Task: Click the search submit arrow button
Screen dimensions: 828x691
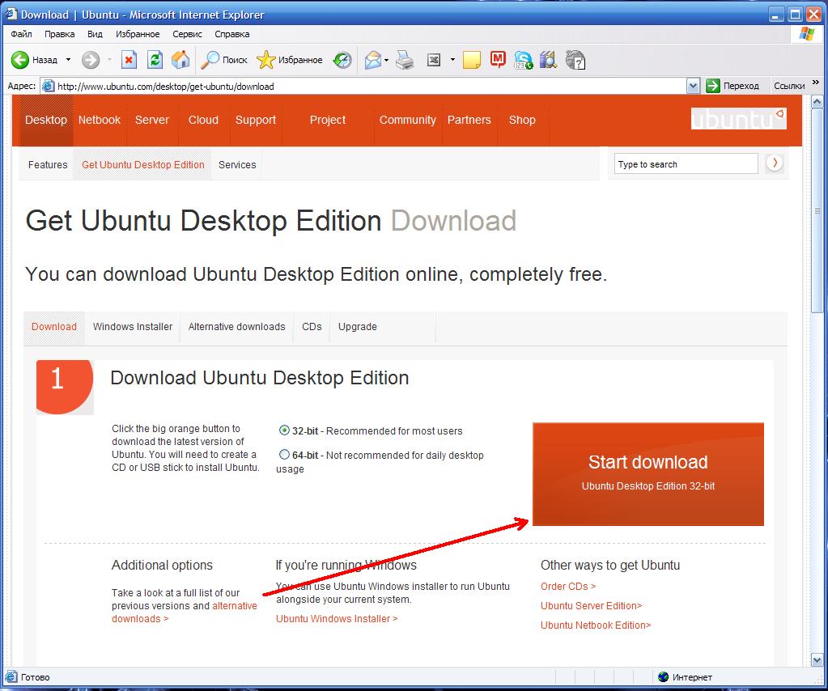Action: point(774,163)
